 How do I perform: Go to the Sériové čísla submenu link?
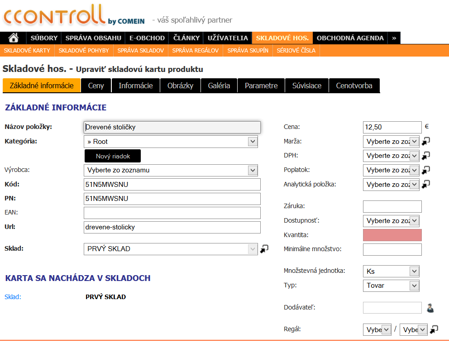pos(296,51)
